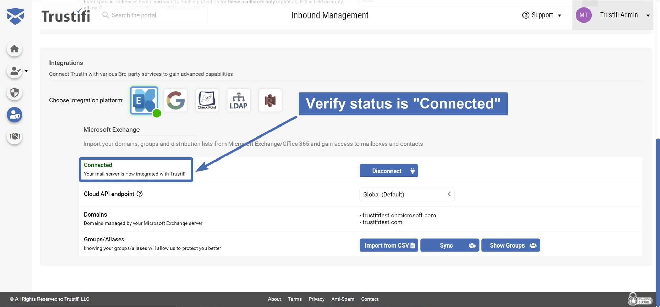Image resolution: width=660 pixels, height=307 pixels.
Task: Open the Home sidebar icon
Action: point(14,49)
